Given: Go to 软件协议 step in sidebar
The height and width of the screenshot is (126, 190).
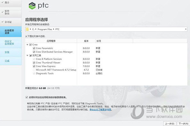Looking at the screenshot, I should pyautogui.click(x=11, y=12).
